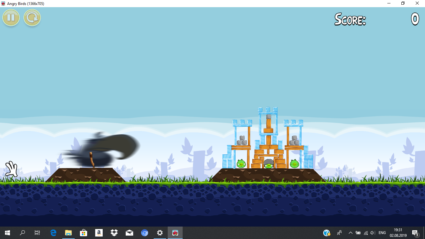The width and height of the screenshot is (425, 239).
Task: Minimize the Angry Birds window
Action: click(x=389, y=3)
